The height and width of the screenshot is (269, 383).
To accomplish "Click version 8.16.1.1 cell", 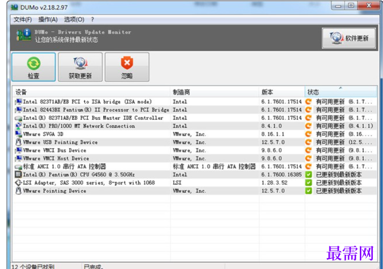I will 272,134.
